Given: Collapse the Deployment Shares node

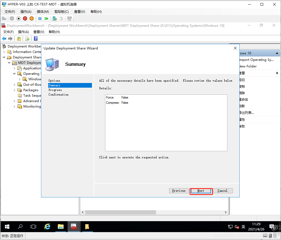Looking at the screenshot, I should (4, 57).
